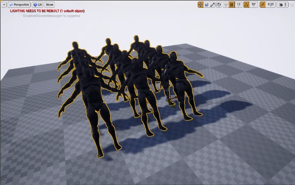The width and height of the screenshot is (295, 185).
Task: Select the Rotate transform mode icon
Action: tap(206, 5)
